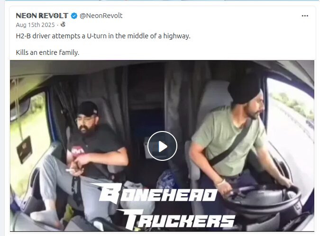Click the 'Bonehead' watermark word in video
Viewport: 320px width, 236px height.
coord(154,192)
